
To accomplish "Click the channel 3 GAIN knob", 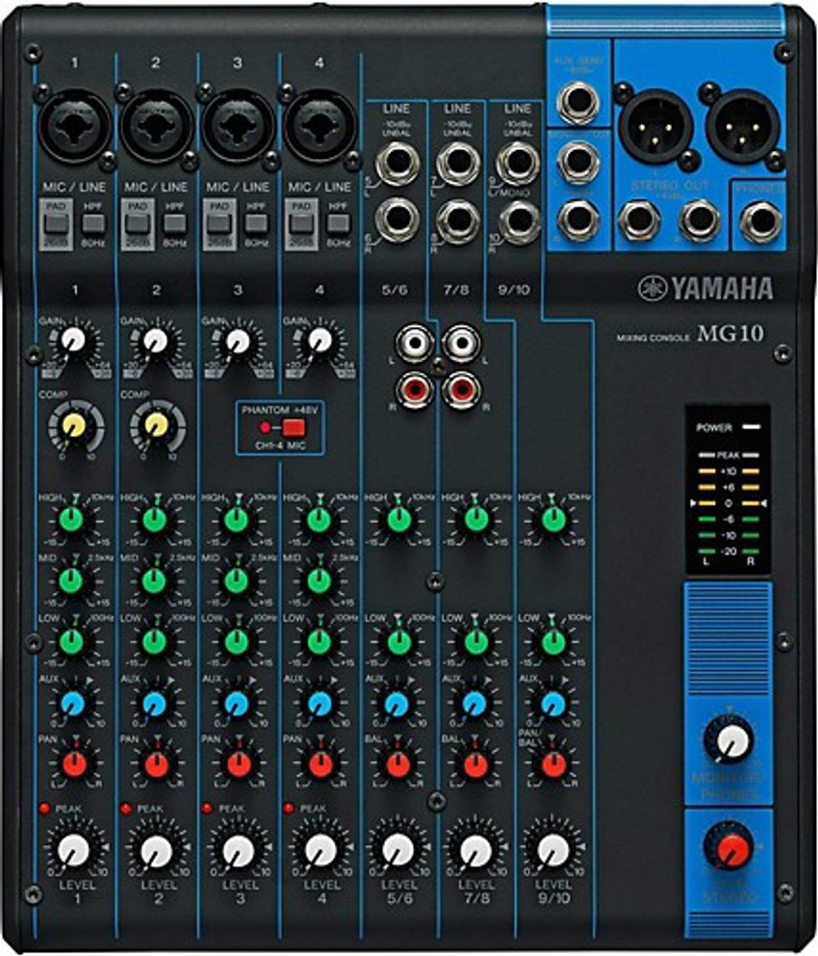I will click(237, 341).
